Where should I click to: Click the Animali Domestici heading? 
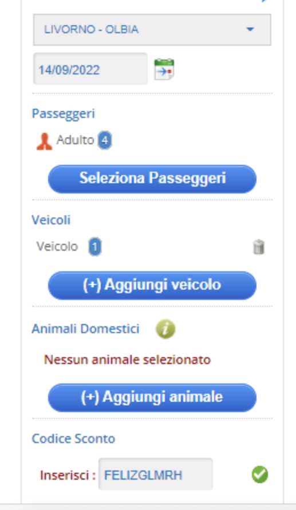(x=85, y=329)
